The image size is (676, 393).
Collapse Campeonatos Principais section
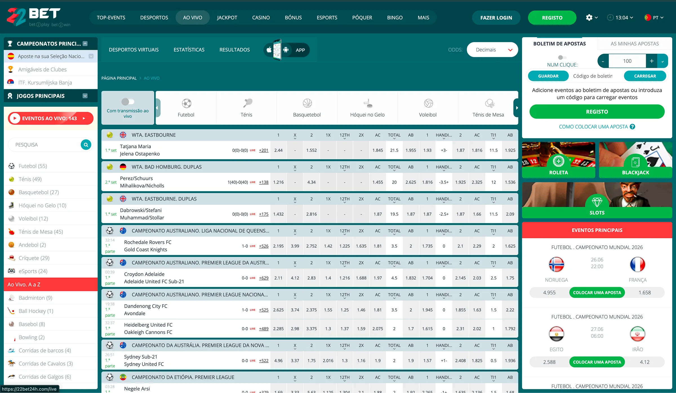(x=85, y=44)
